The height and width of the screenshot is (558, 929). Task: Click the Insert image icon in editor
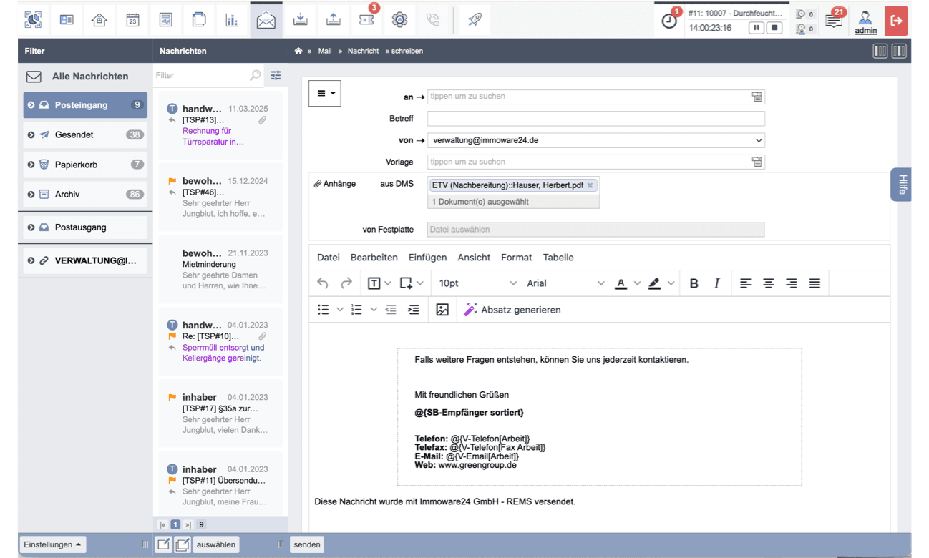[x=442, y=310]
